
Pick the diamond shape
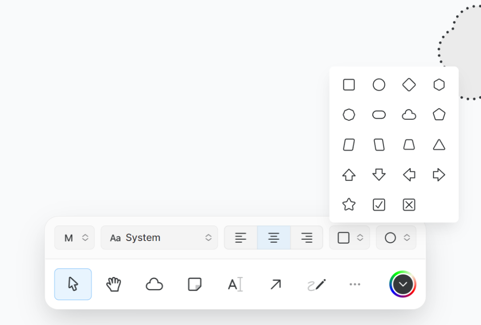point(409,85)
